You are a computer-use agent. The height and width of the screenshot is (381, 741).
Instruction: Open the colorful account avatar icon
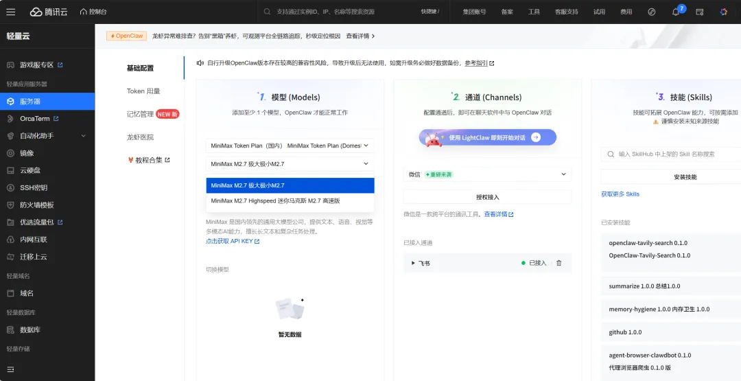point(724,12)
